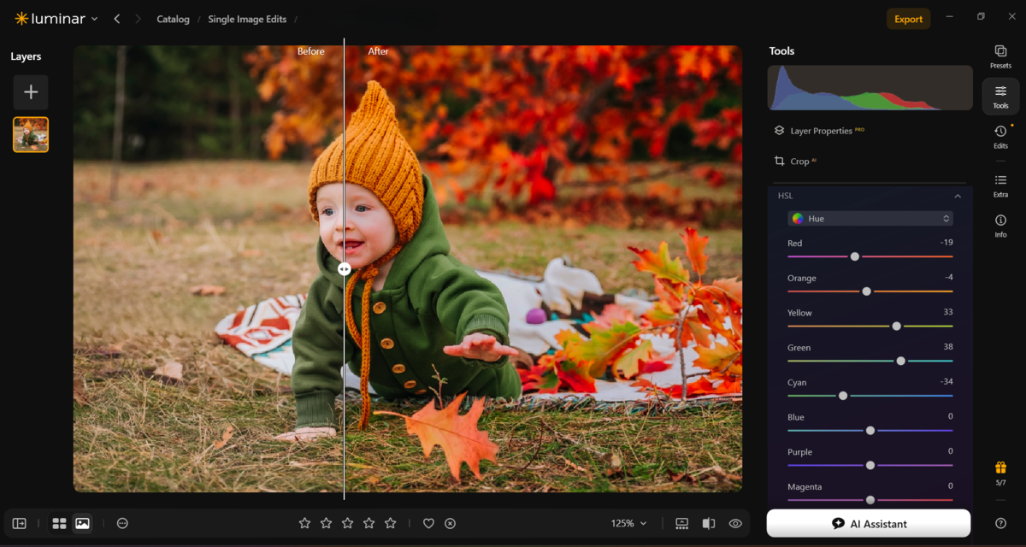This screenshot has height=547, width=1026.
Task: Open the Edits history panel
Action: click(1000, 137)
